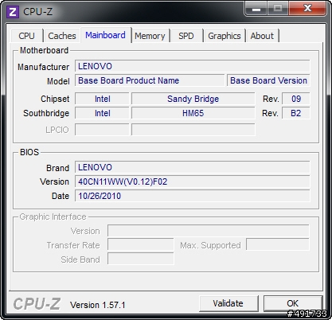Click the LPCIO label
The width and height of the screenshot is (332, 320).
(x=57, y=130)
